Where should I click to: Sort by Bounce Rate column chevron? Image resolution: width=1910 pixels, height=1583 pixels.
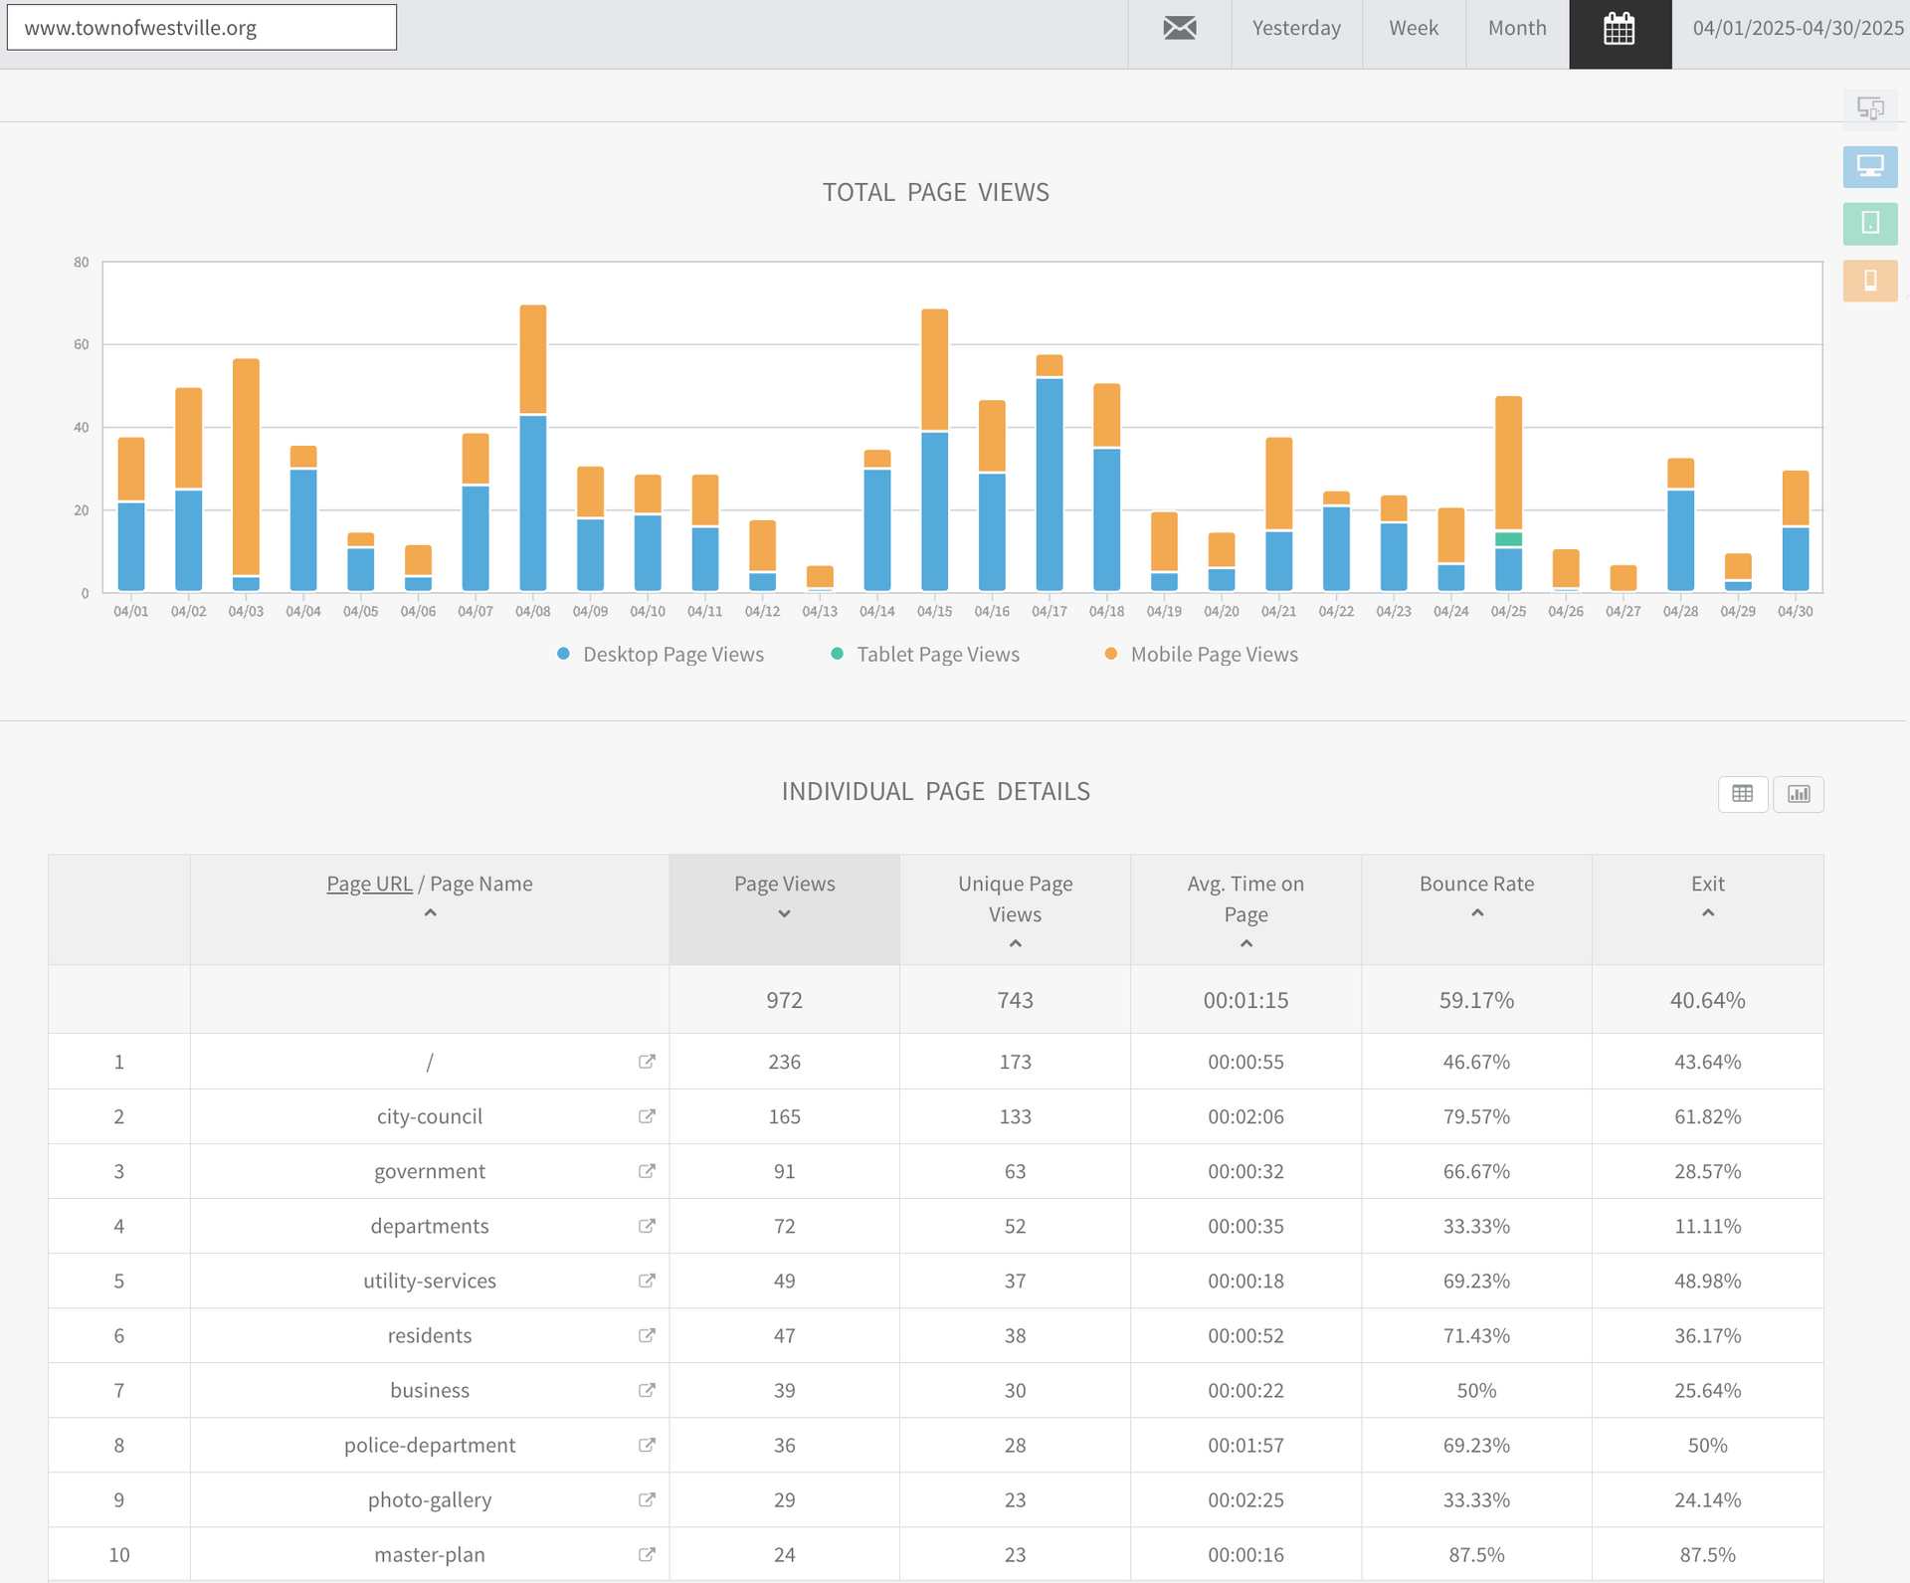pos(1477,913)
